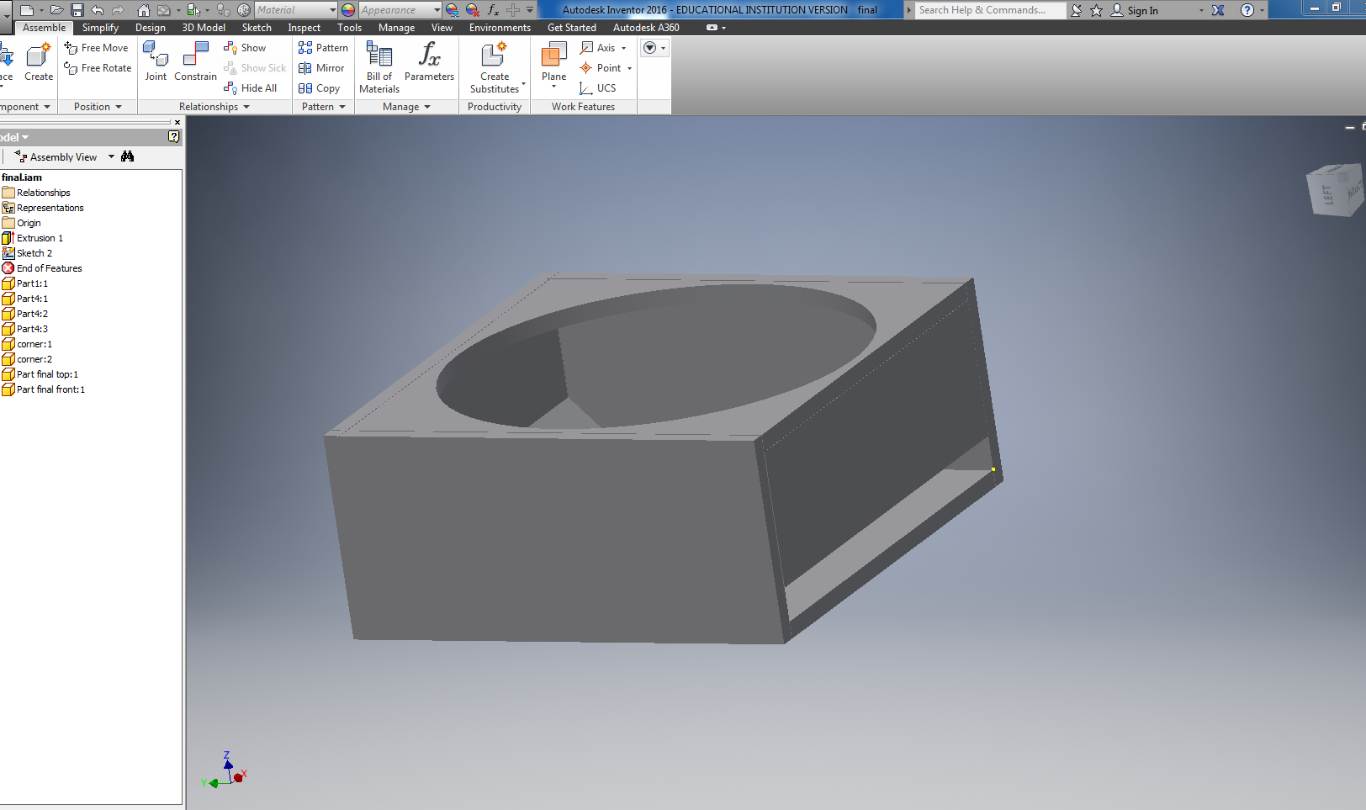Click the Search Help & Commands field
Viewport: 1366px width, 810px height.
point(990,10)
